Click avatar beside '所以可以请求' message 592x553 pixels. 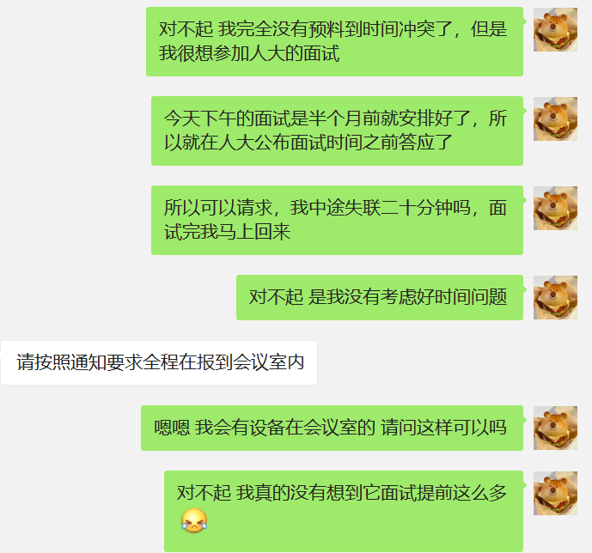555,208
